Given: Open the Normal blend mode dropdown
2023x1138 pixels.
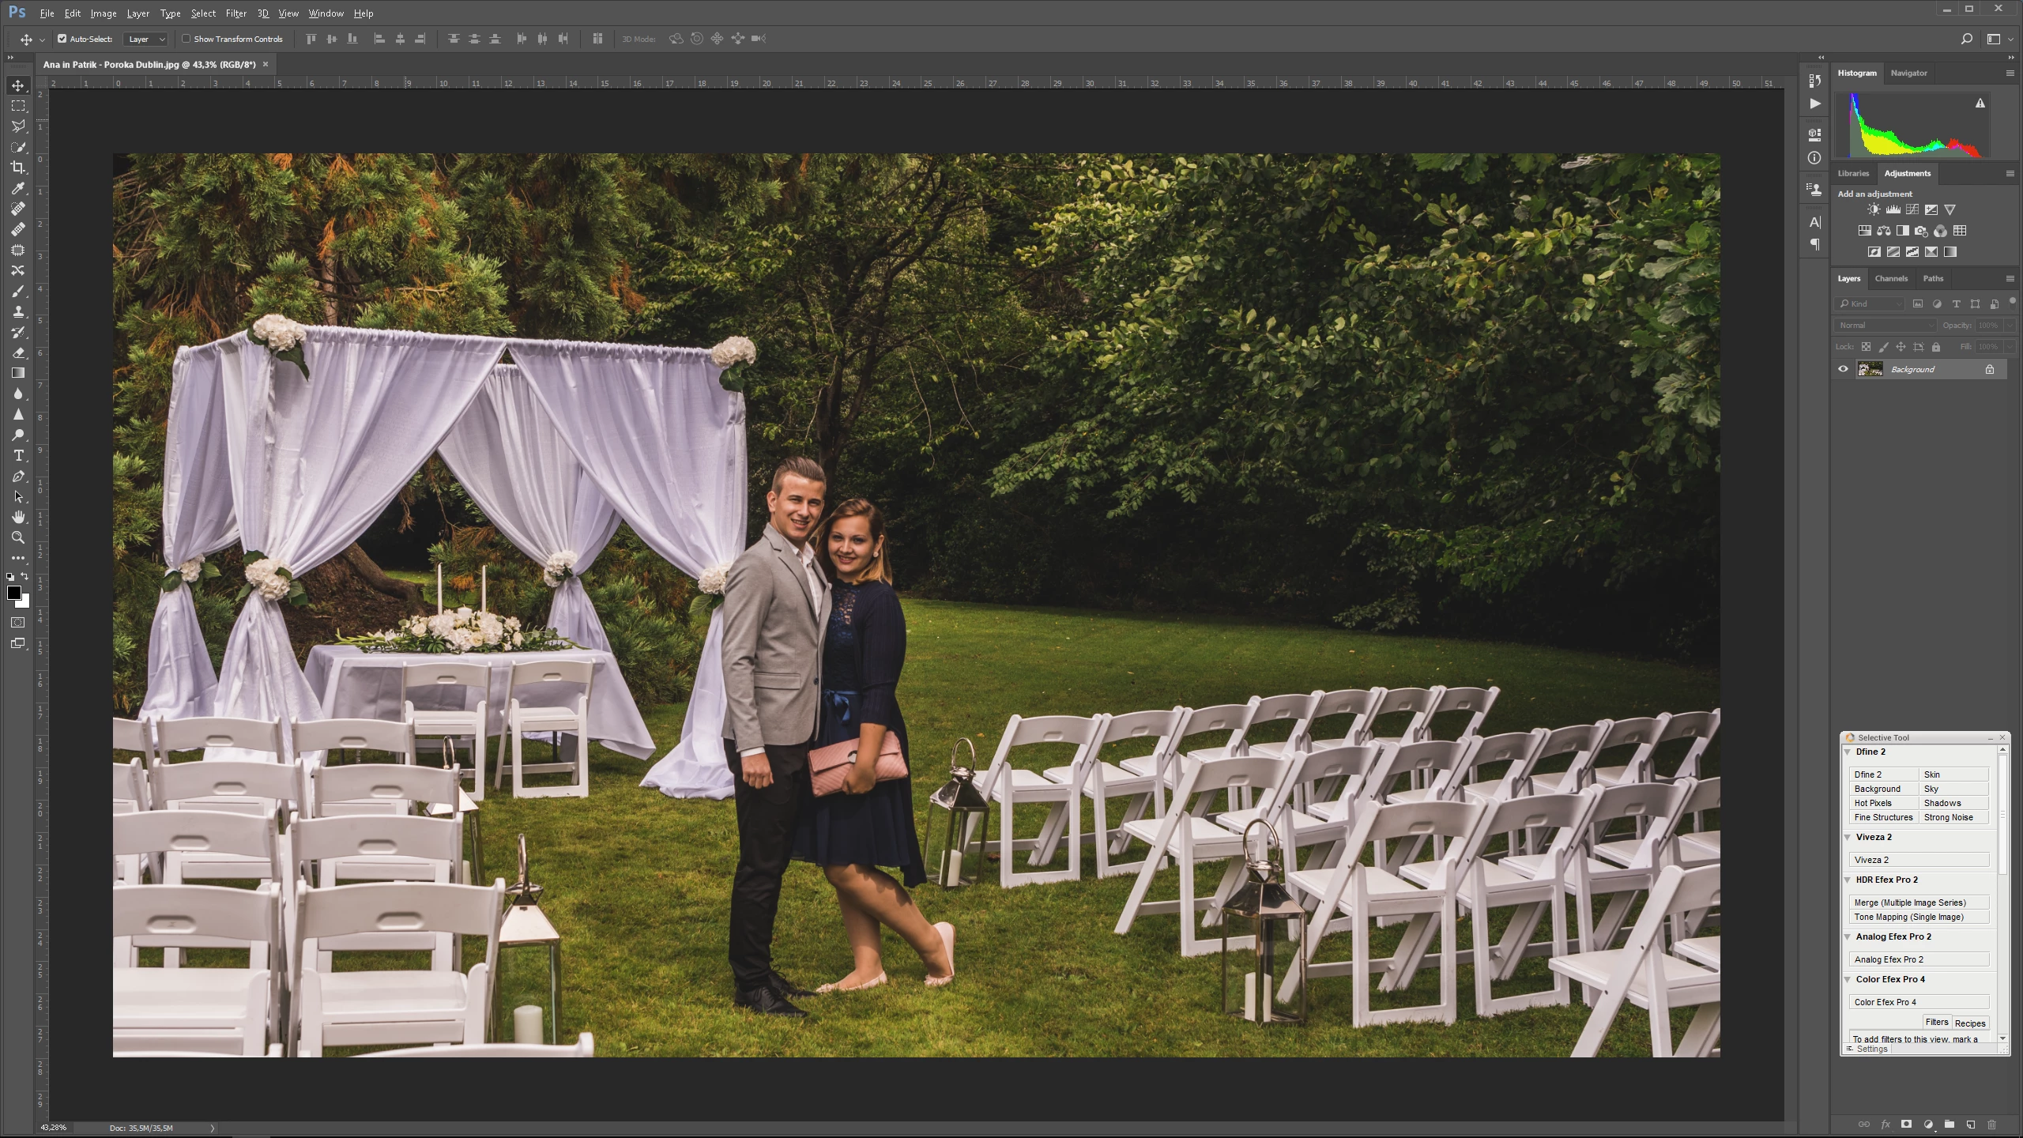Looking at the screenshot, I should [1885, 326].
